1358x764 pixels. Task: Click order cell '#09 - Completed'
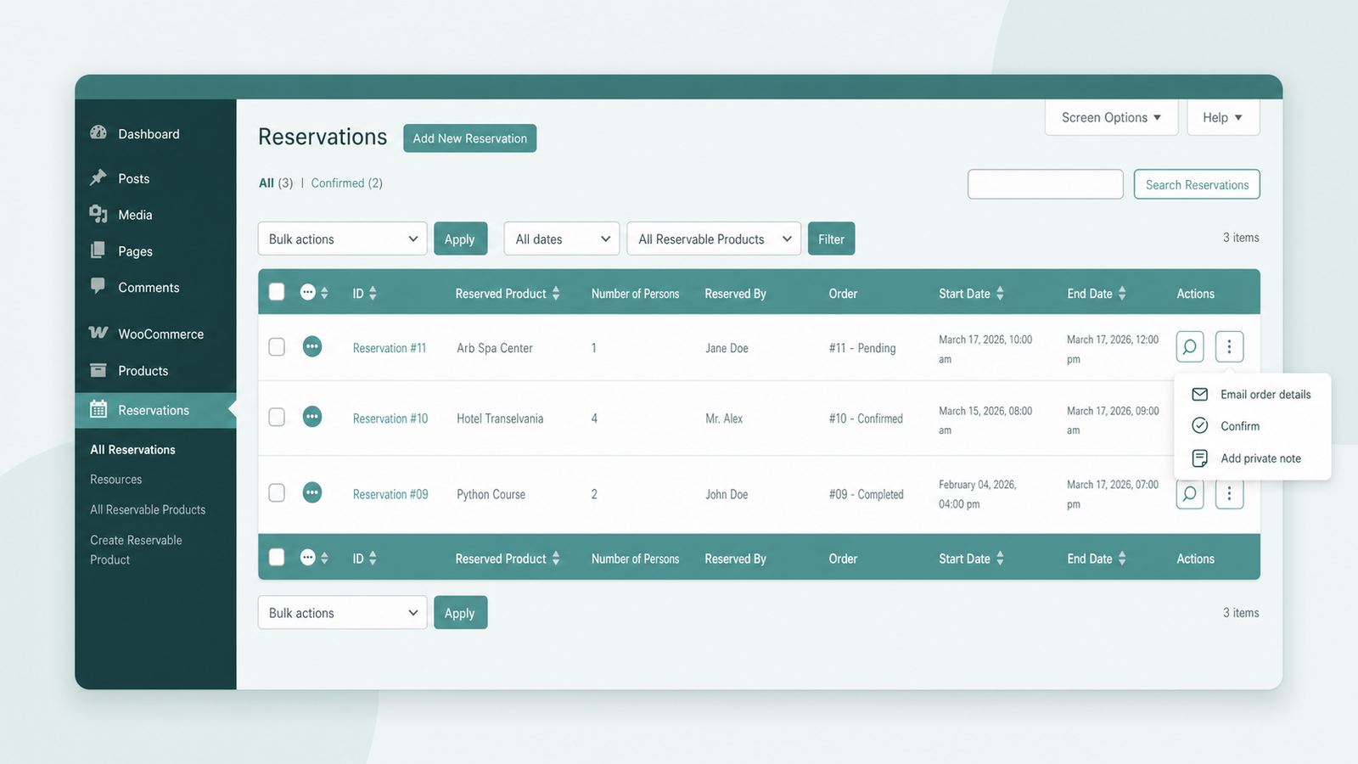[866, 493]
